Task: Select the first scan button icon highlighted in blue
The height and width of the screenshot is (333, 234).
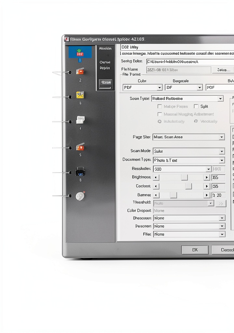Action: [80, 52]
